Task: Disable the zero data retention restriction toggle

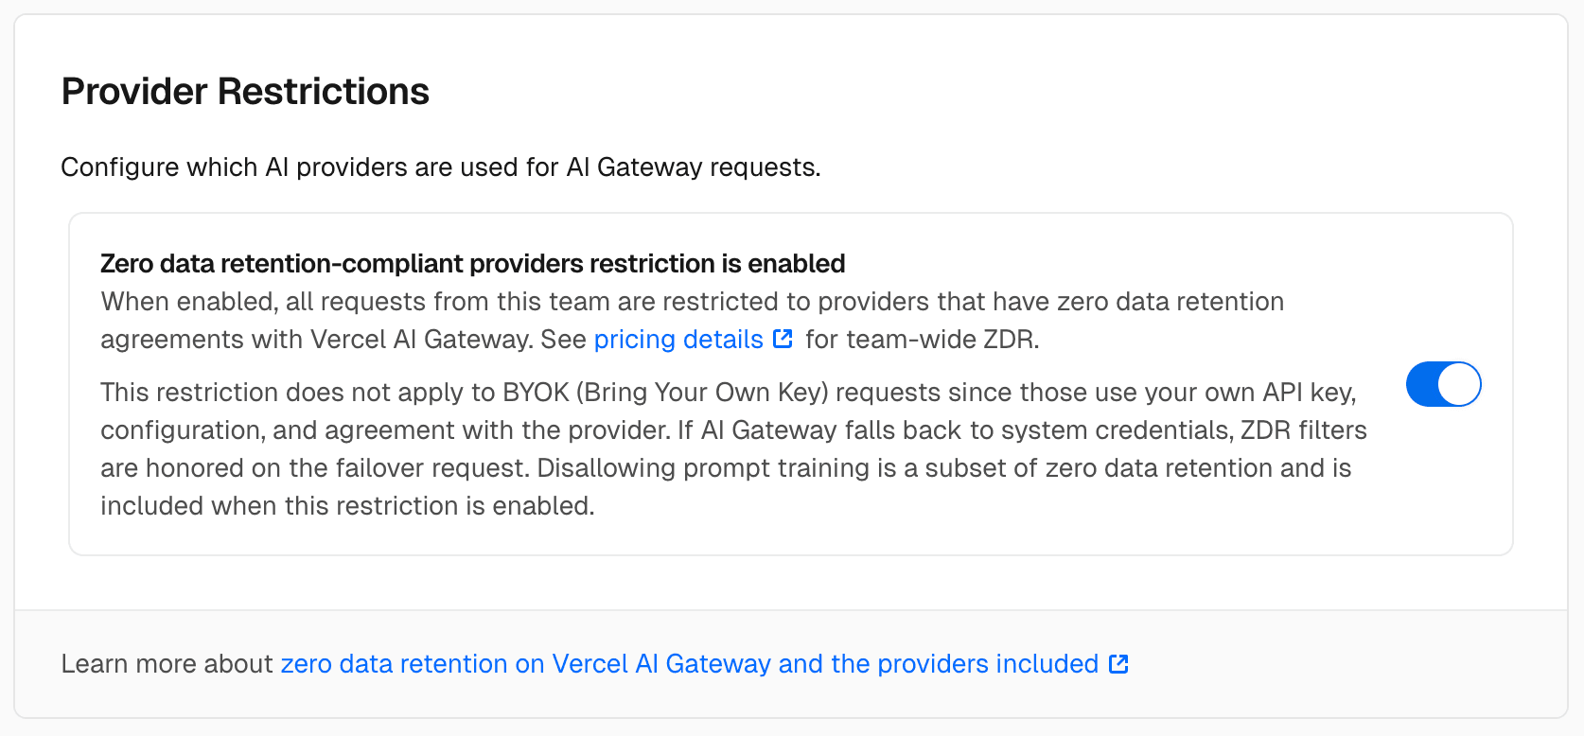Action: (x=1443, y=384)
